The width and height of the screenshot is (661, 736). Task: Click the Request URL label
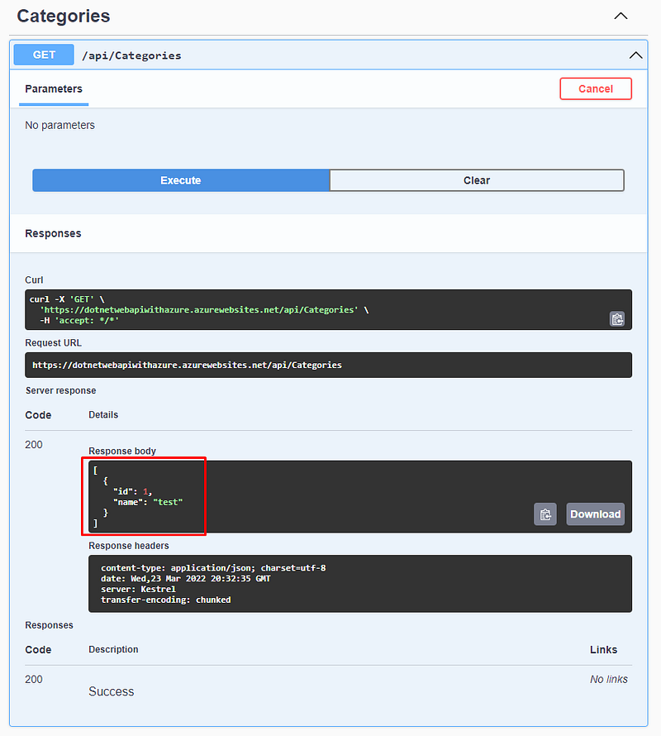coord(53,343)
